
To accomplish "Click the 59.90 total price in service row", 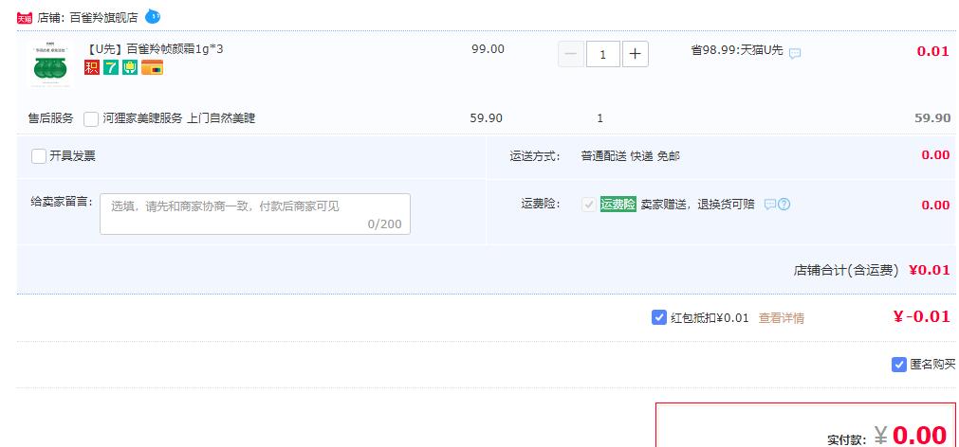I will [x=932, y=117].
